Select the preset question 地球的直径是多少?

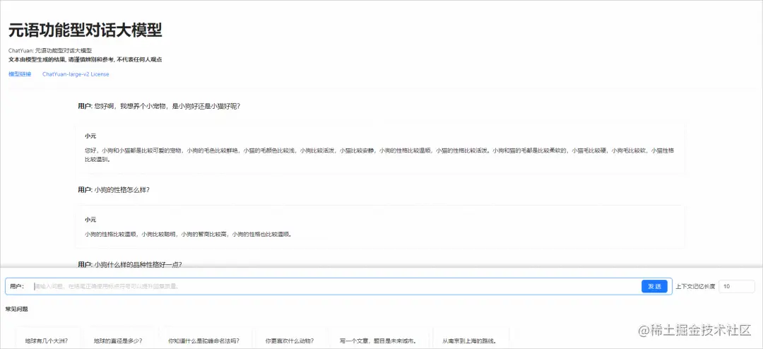coord(118,341)
